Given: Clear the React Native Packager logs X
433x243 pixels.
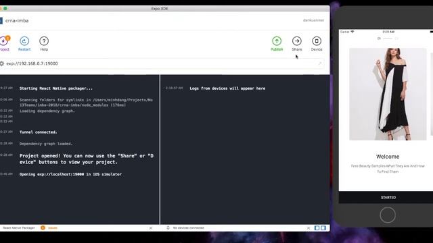Looking at the screenshot, I should (151, 228).
